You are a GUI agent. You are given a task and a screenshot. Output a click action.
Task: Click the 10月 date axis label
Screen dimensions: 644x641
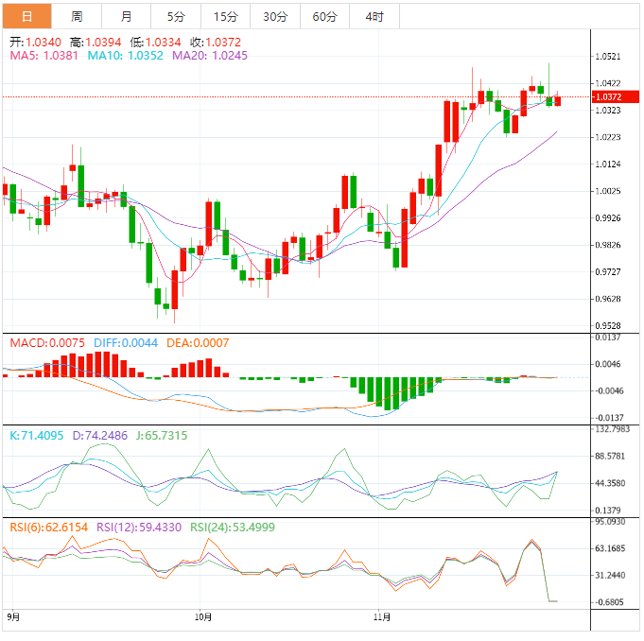pos(203,616)
